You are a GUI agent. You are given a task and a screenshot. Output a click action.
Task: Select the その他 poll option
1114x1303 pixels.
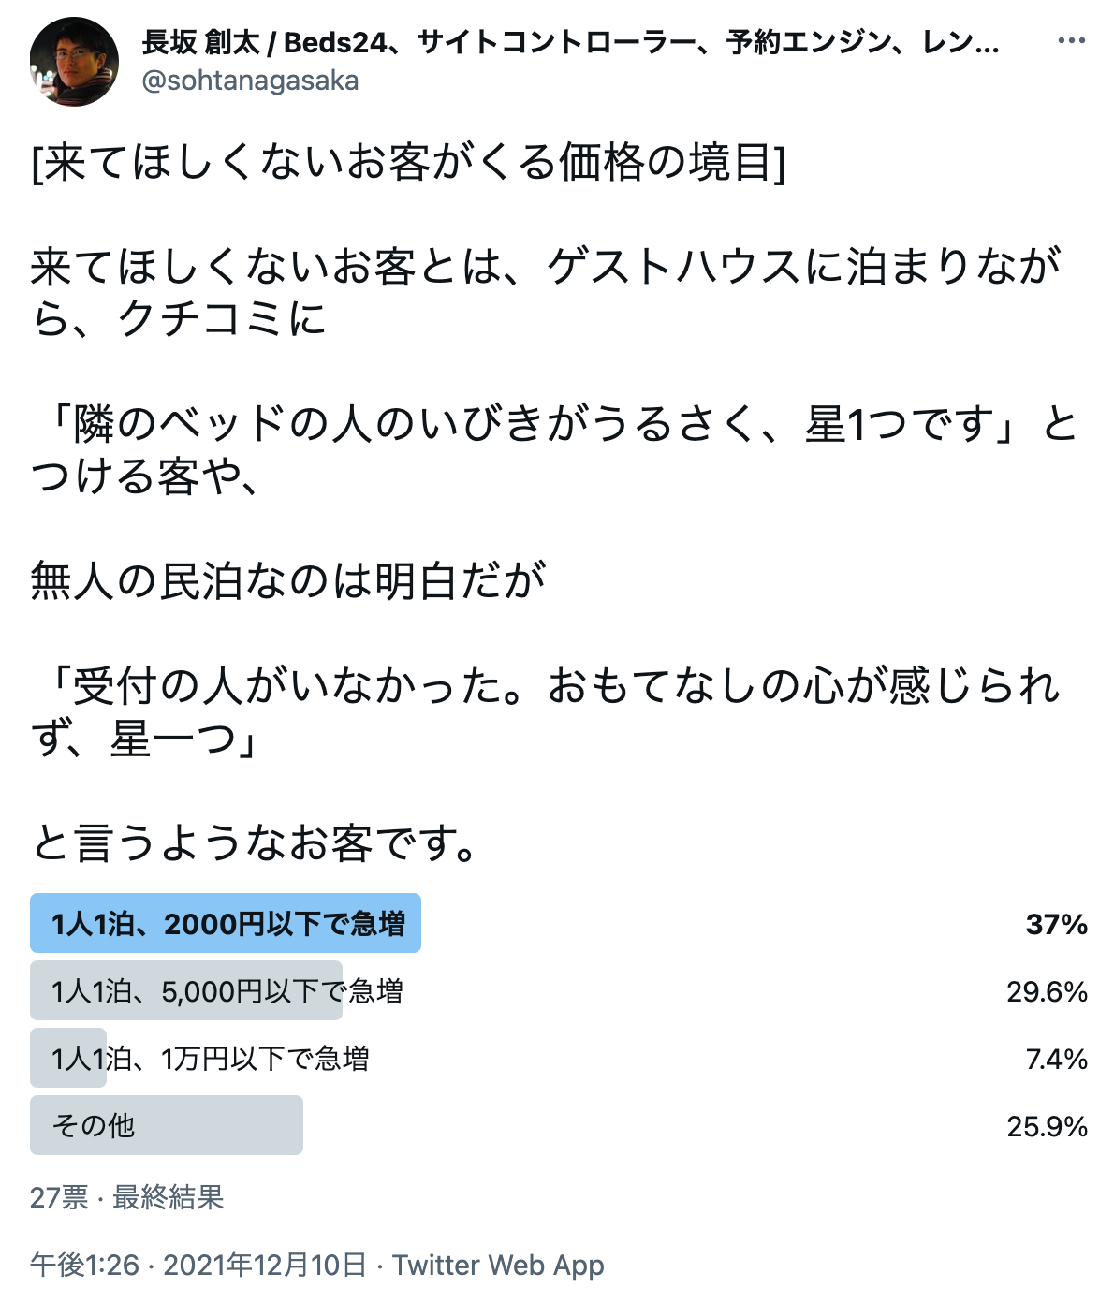pyautogui.click(x=94, y=1125)
